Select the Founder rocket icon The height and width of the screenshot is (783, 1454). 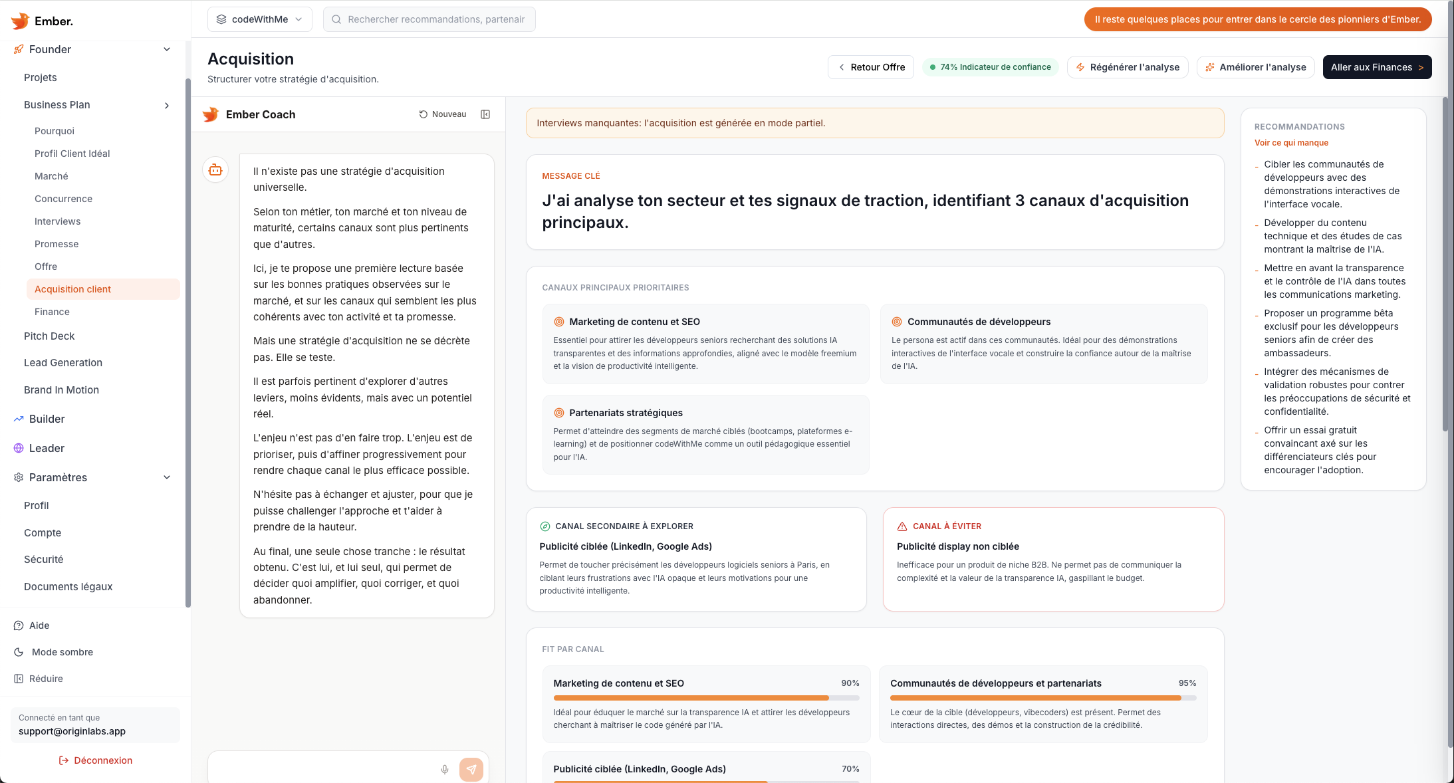(x=17, y=49)
